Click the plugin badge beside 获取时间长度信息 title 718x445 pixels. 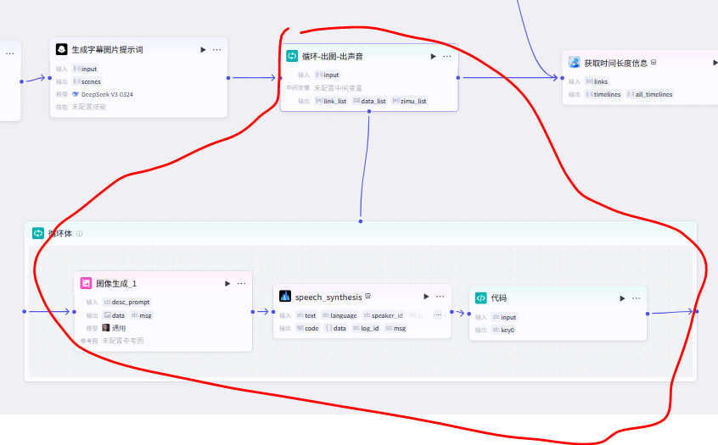coord(653,62)
